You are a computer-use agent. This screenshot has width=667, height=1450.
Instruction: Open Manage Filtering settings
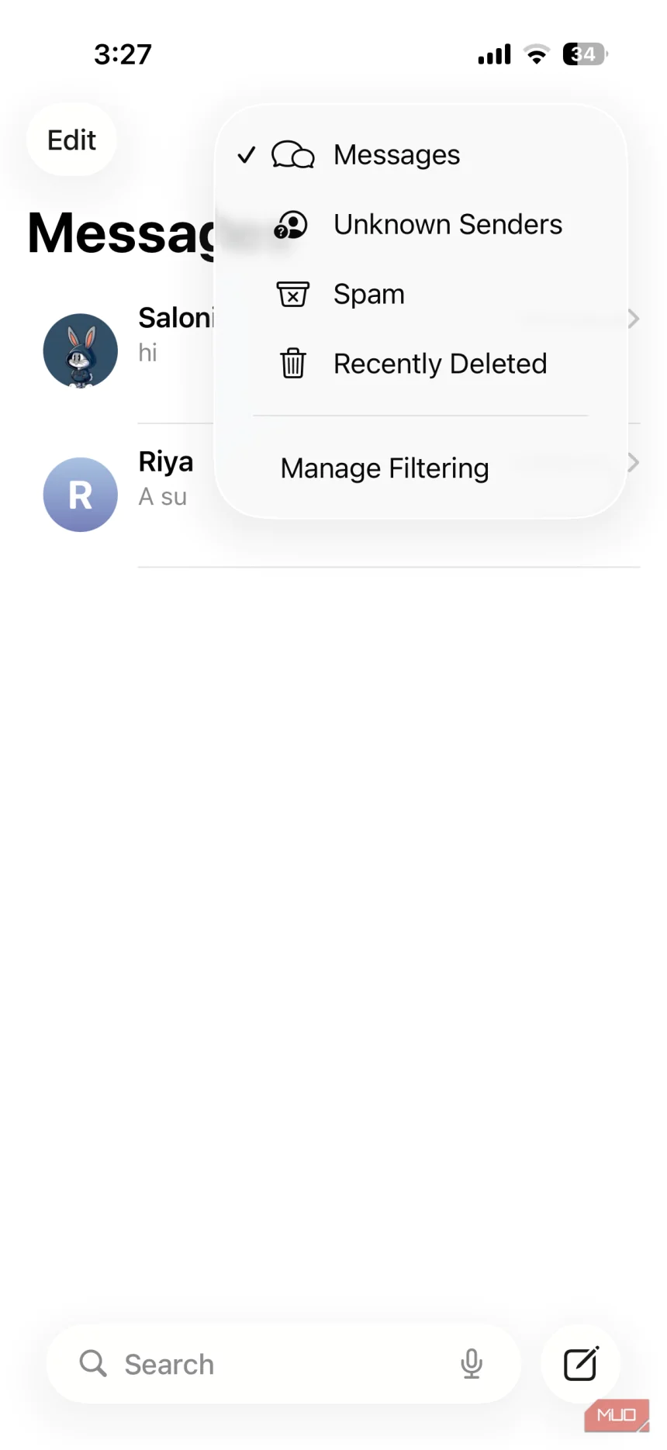[385, 468]
